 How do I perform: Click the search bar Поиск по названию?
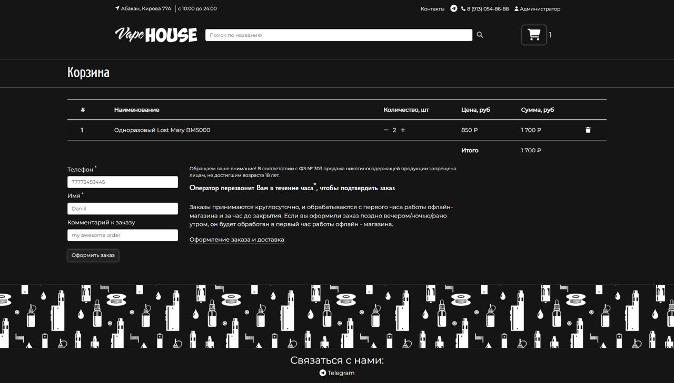(x=337, y=35)
